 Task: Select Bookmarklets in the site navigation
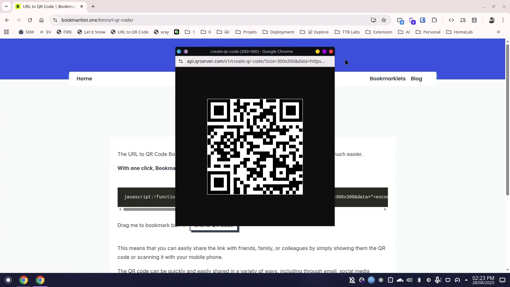(x=387, y=79)
